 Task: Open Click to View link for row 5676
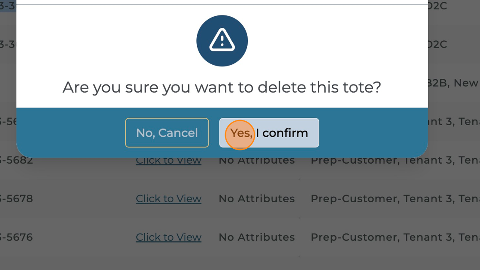[168, 237]
